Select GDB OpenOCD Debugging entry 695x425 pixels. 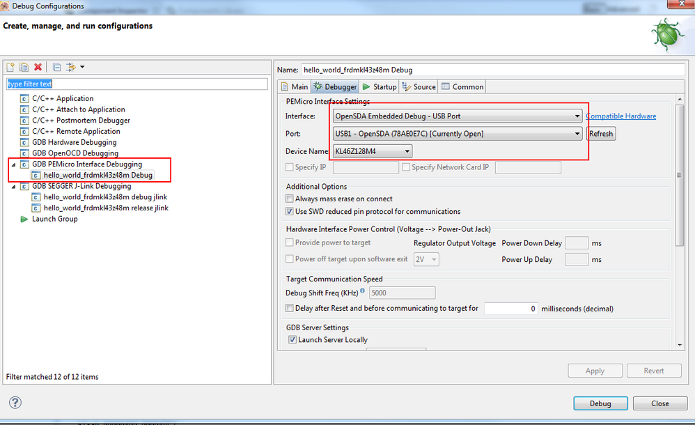(75, 153)
